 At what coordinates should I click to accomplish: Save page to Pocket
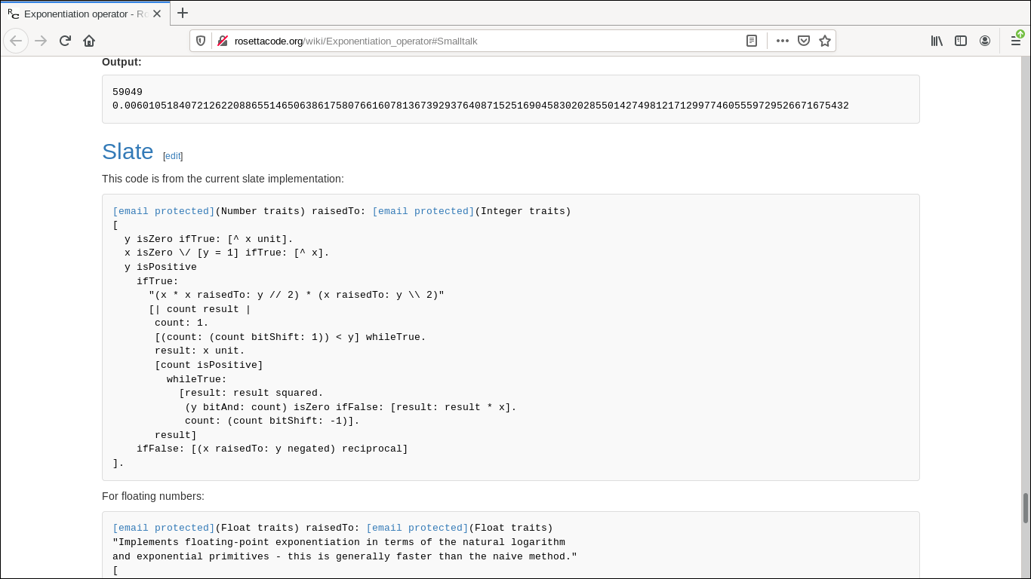click(804, 41)
